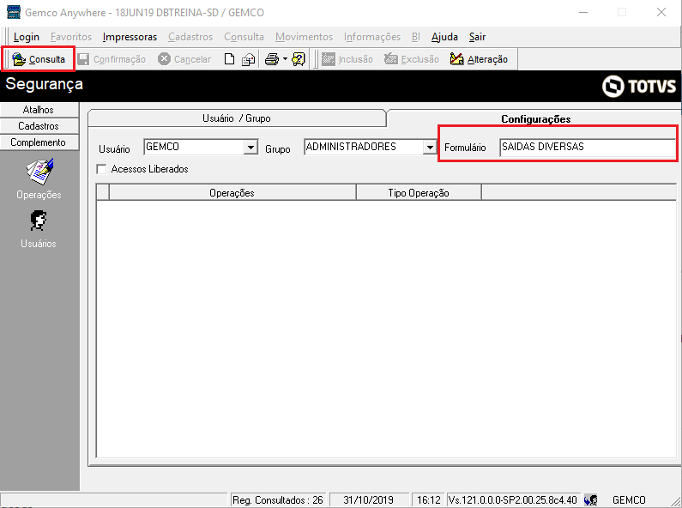Open the Favoritos menu
The height and width of the screenshot is (508, 682).
(71, 37)
